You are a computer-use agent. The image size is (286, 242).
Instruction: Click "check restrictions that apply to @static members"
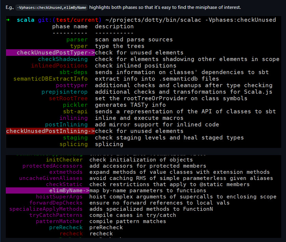[169, 184]
